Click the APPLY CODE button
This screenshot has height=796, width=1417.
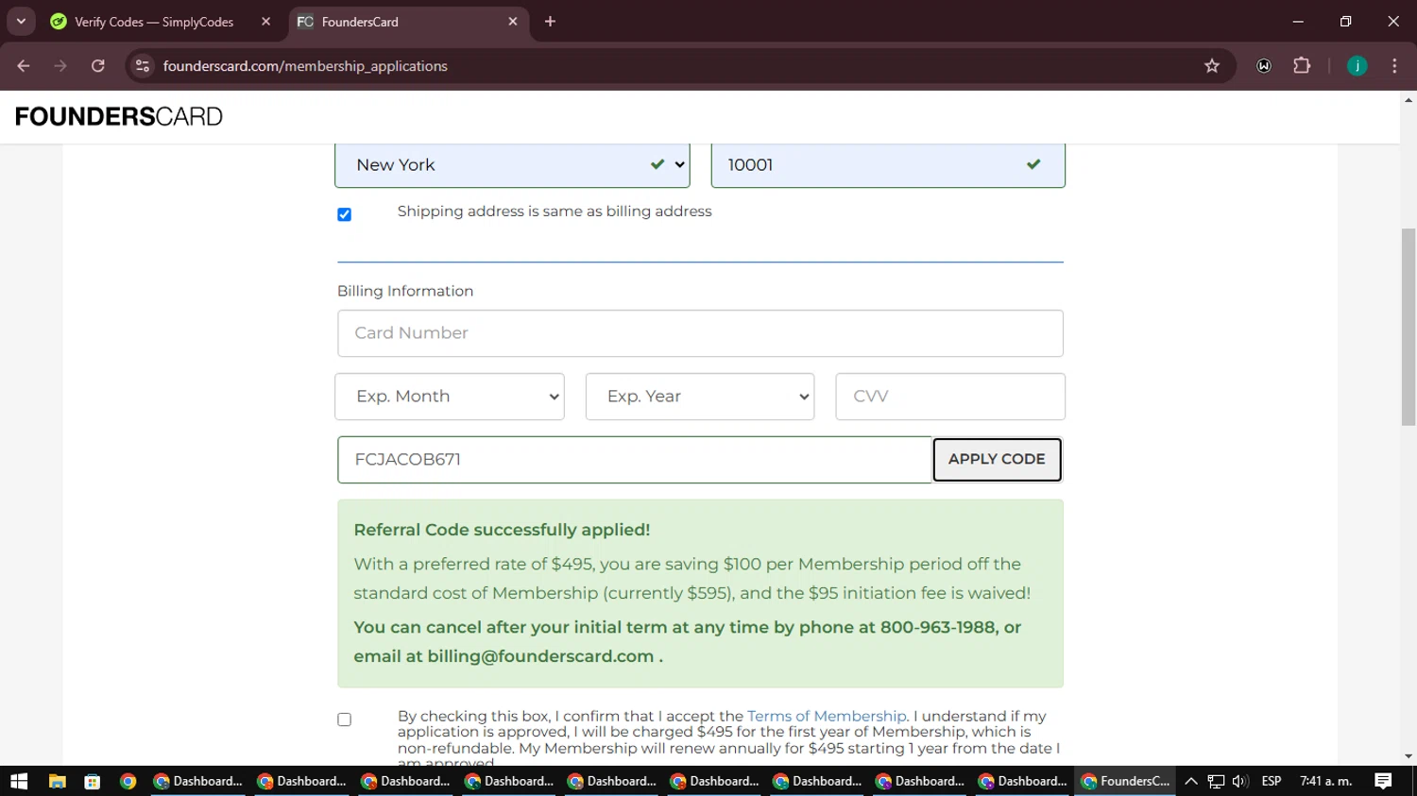point(997,459)
